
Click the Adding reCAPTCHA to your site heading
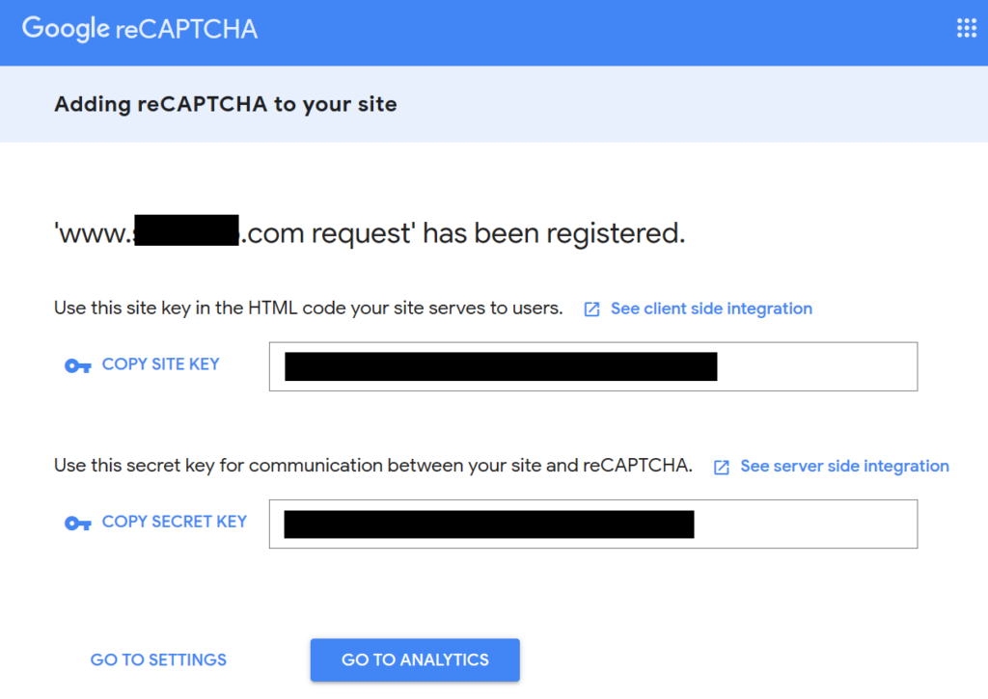coord(225,104)
